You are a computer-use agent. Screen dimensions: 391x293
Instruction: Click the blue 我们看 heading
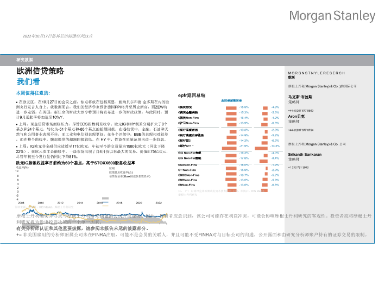[28, 82]
